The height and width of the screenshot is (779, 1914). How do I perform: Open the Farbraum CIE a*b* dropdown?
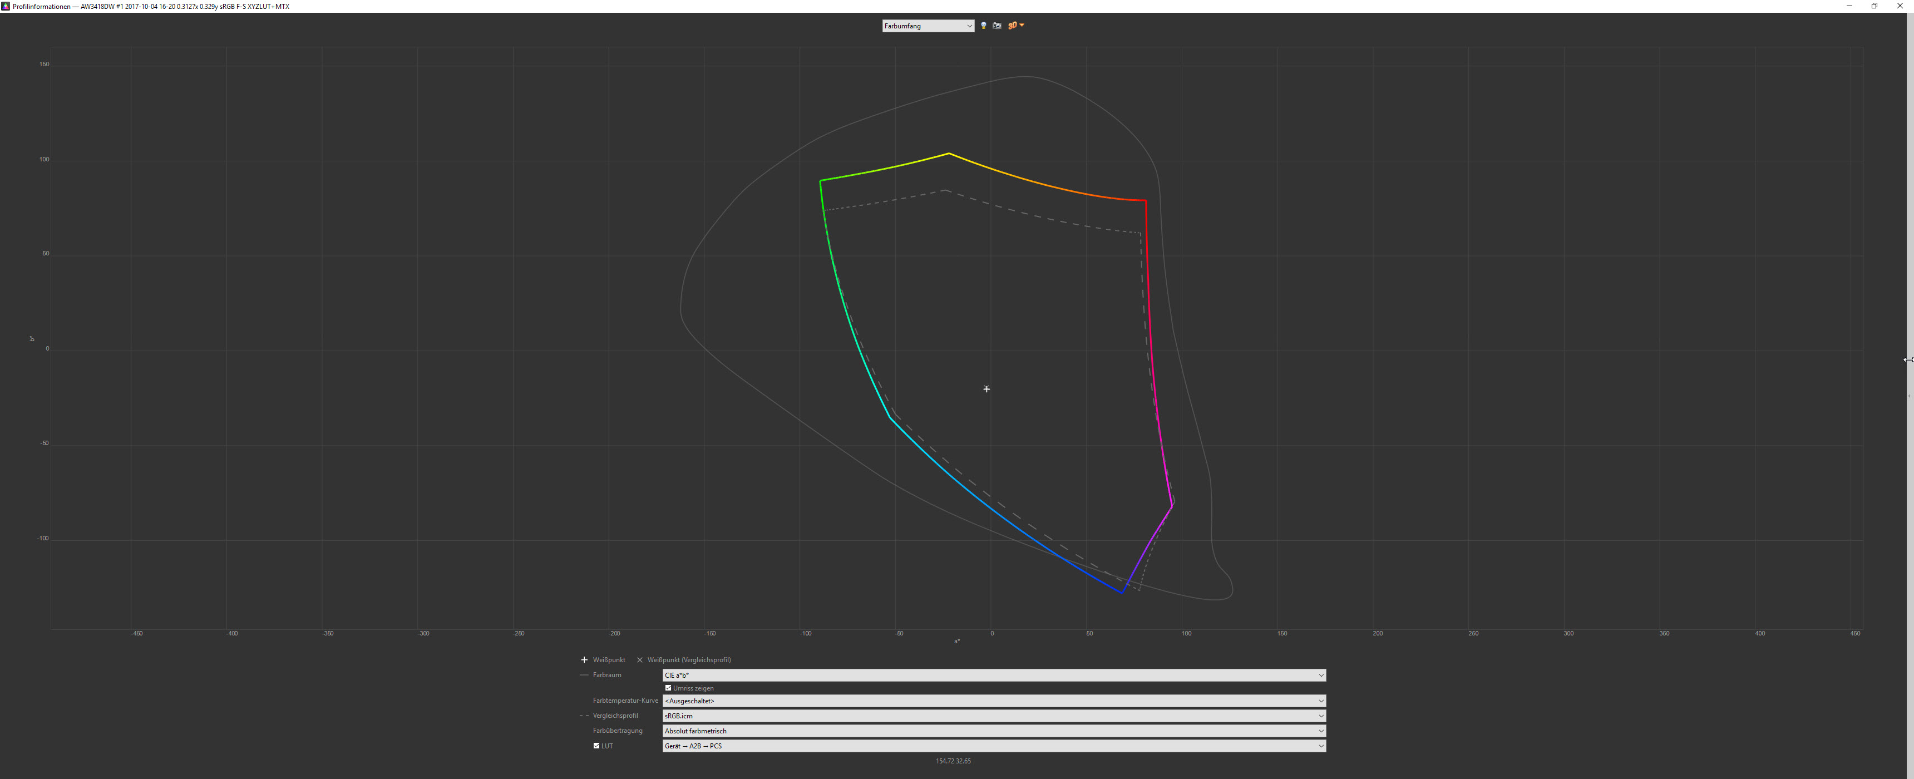[x=993, y=675]
